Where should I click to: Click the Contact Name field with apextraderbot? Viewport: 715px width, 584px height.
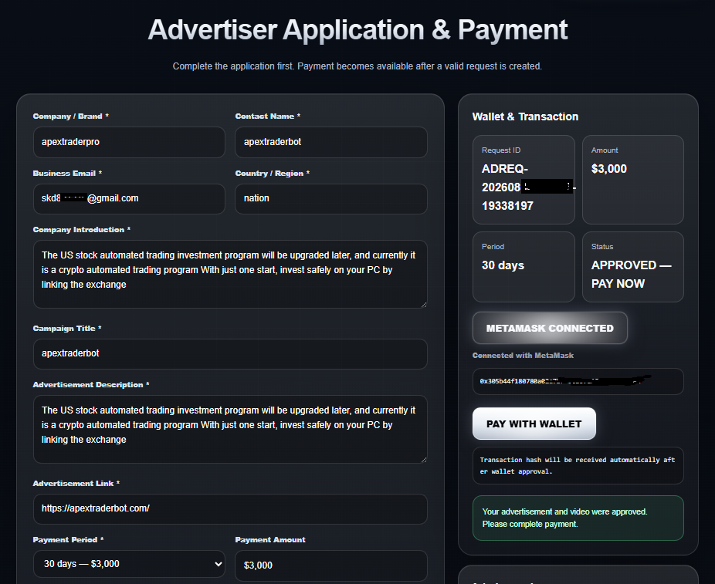coord(331,142)
